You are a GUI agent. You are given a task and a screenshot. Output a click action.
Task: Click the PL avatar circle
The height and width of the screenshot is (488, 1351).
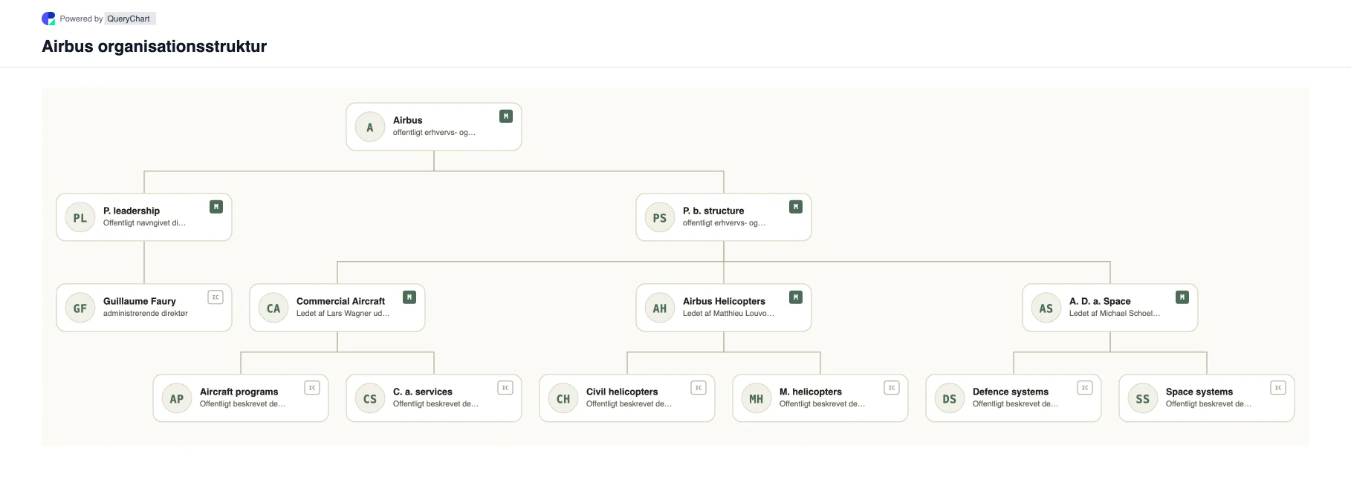80,218
